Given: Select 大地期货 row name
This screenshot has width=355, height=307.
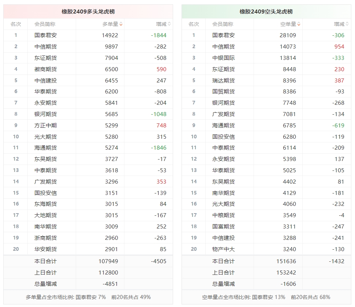Looking at the screenshot, I should pyautogui.click(x=45, y=215).
